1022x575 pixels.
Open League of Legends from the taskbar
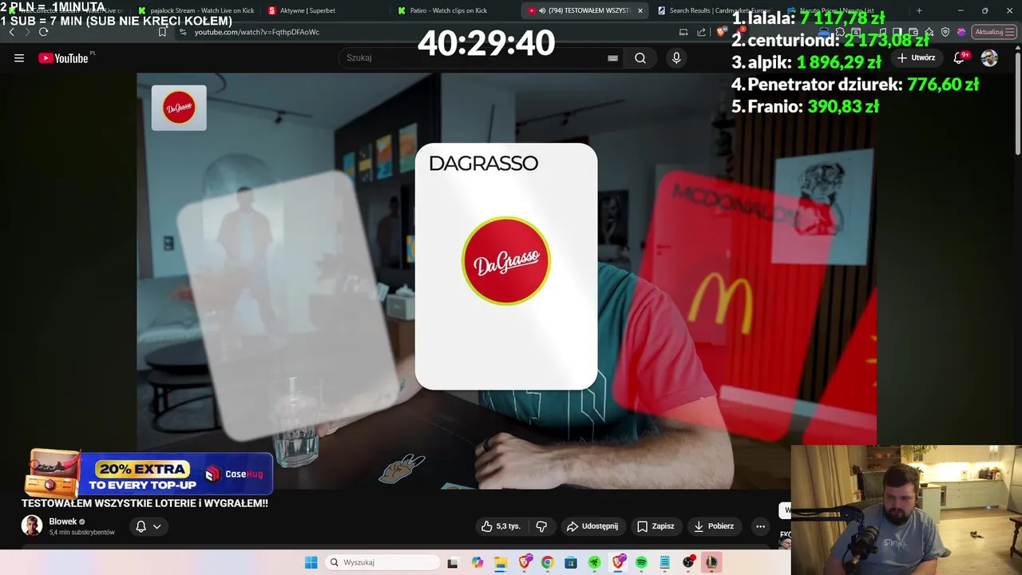point(711,562)
